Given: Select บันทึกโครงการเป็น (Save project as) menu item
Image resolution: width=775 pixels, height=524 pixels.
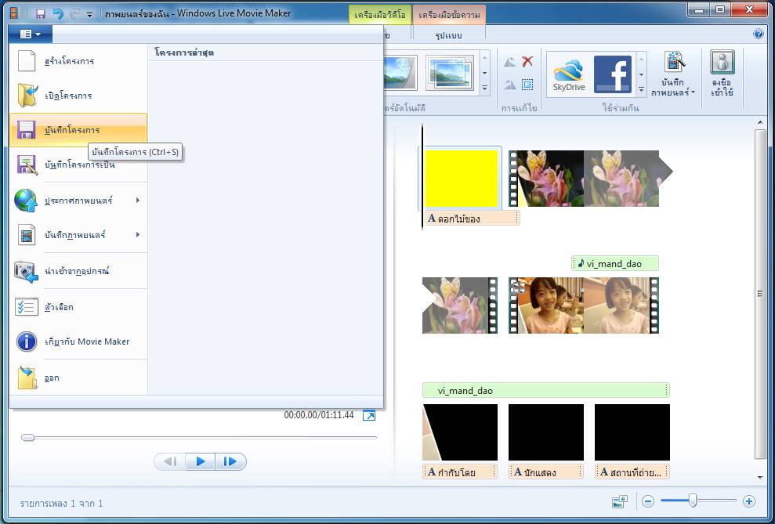Looking at the screenshot, I should point(78,164).
